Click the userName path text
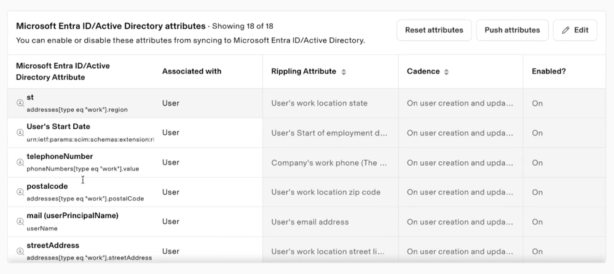The width and height of the screenshot is (614, 274). (x=42, y=228)
